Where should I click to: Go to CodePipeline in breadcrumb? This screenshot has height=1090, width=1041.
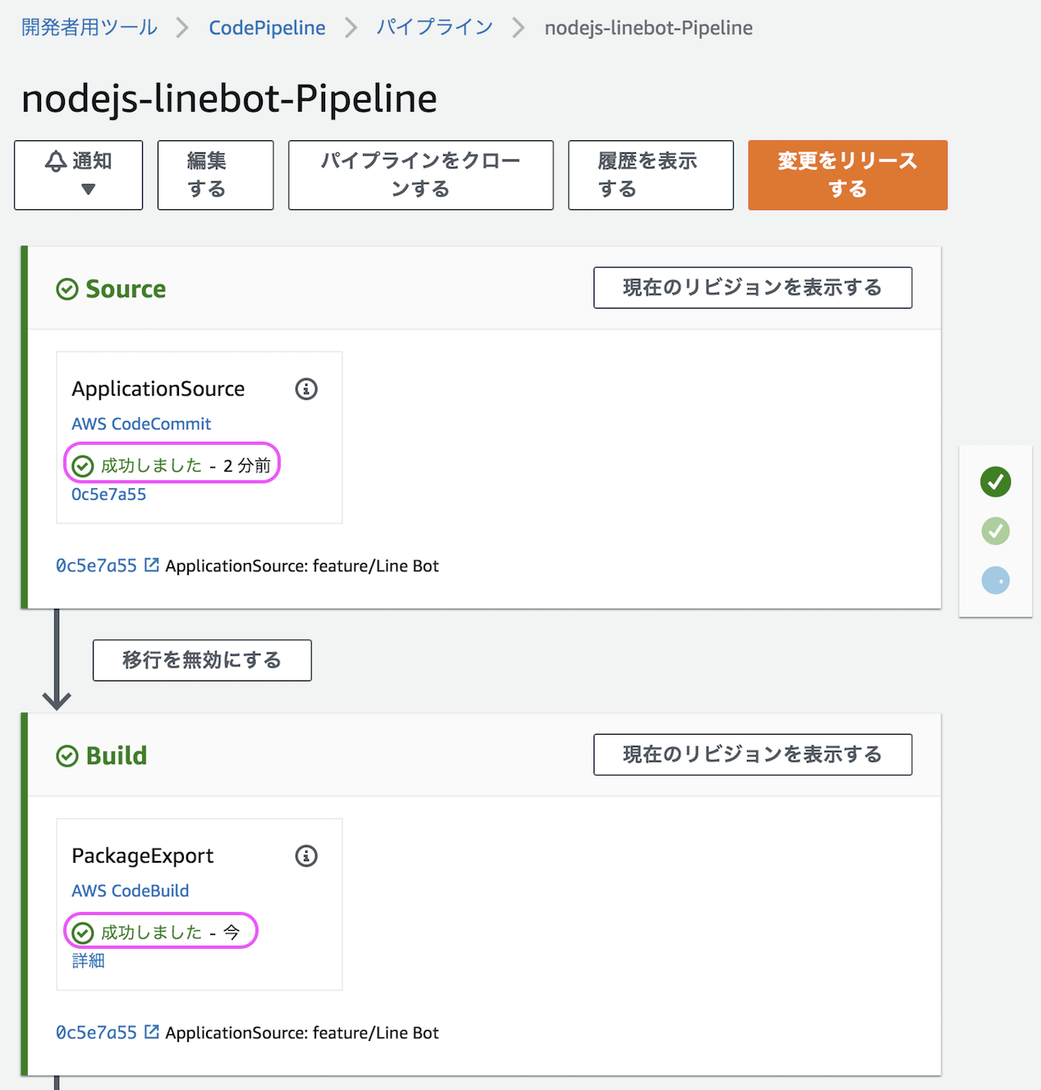click(x=267, y=28)
